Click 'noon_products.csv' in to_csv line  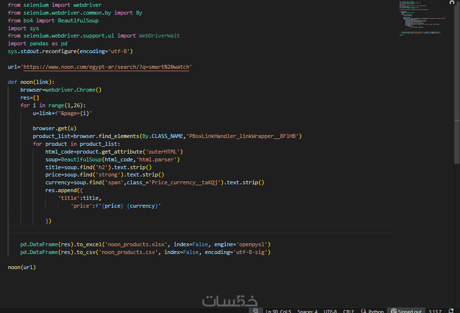tap(128, 252)
